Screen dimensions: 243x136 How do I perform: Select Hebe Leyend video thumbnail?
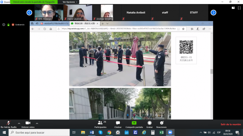point(78,12)
